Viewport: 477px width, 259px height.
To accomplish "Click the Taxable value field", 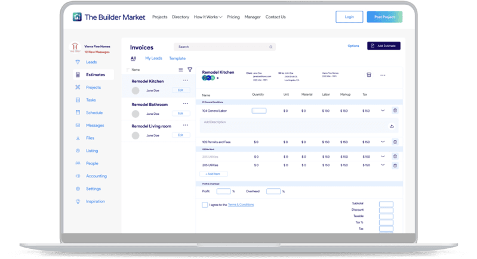I will pos(386,217).
